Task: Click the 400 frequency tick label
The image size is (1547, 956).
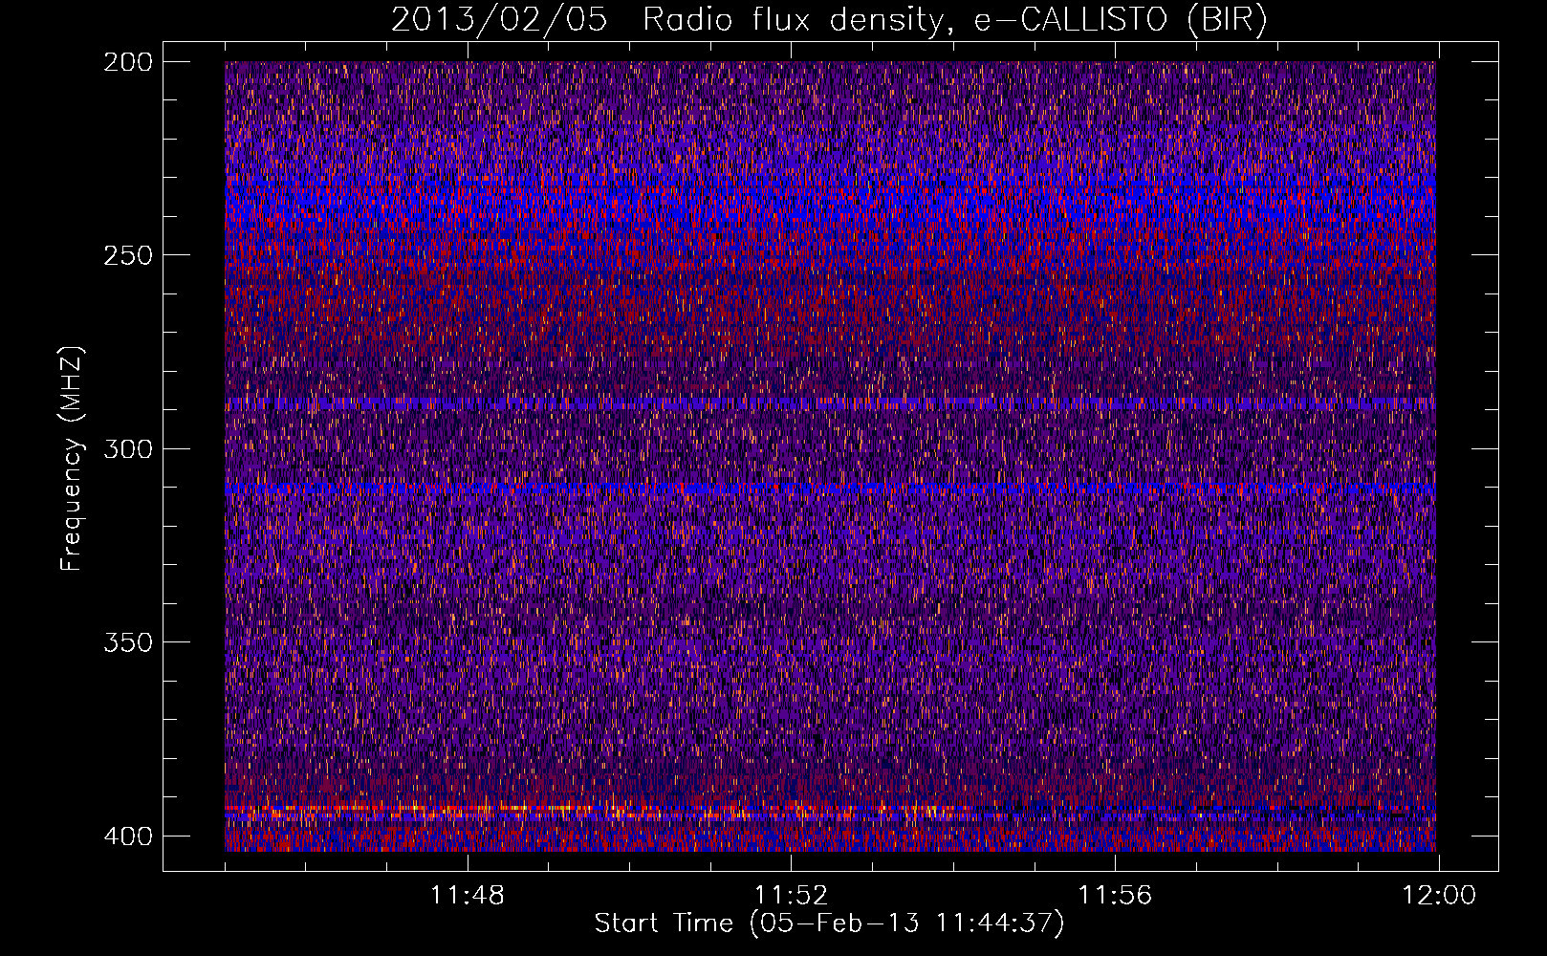Action: [127, 836]
